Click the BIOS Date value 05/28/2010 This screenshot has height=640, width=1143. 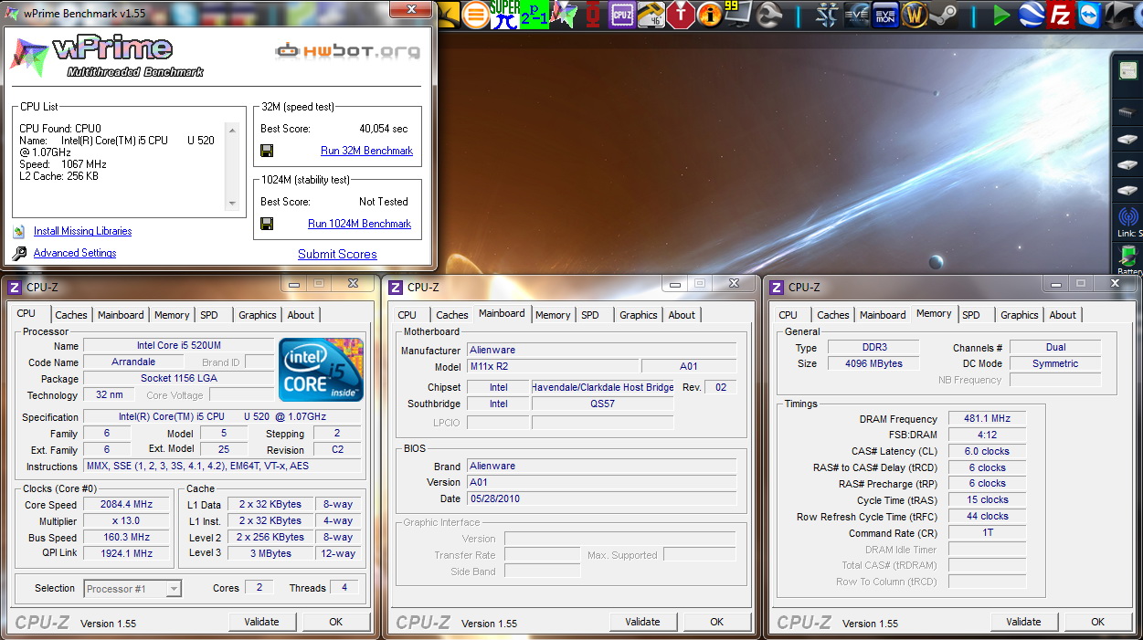pyautogui.click(x=601, y=498)
